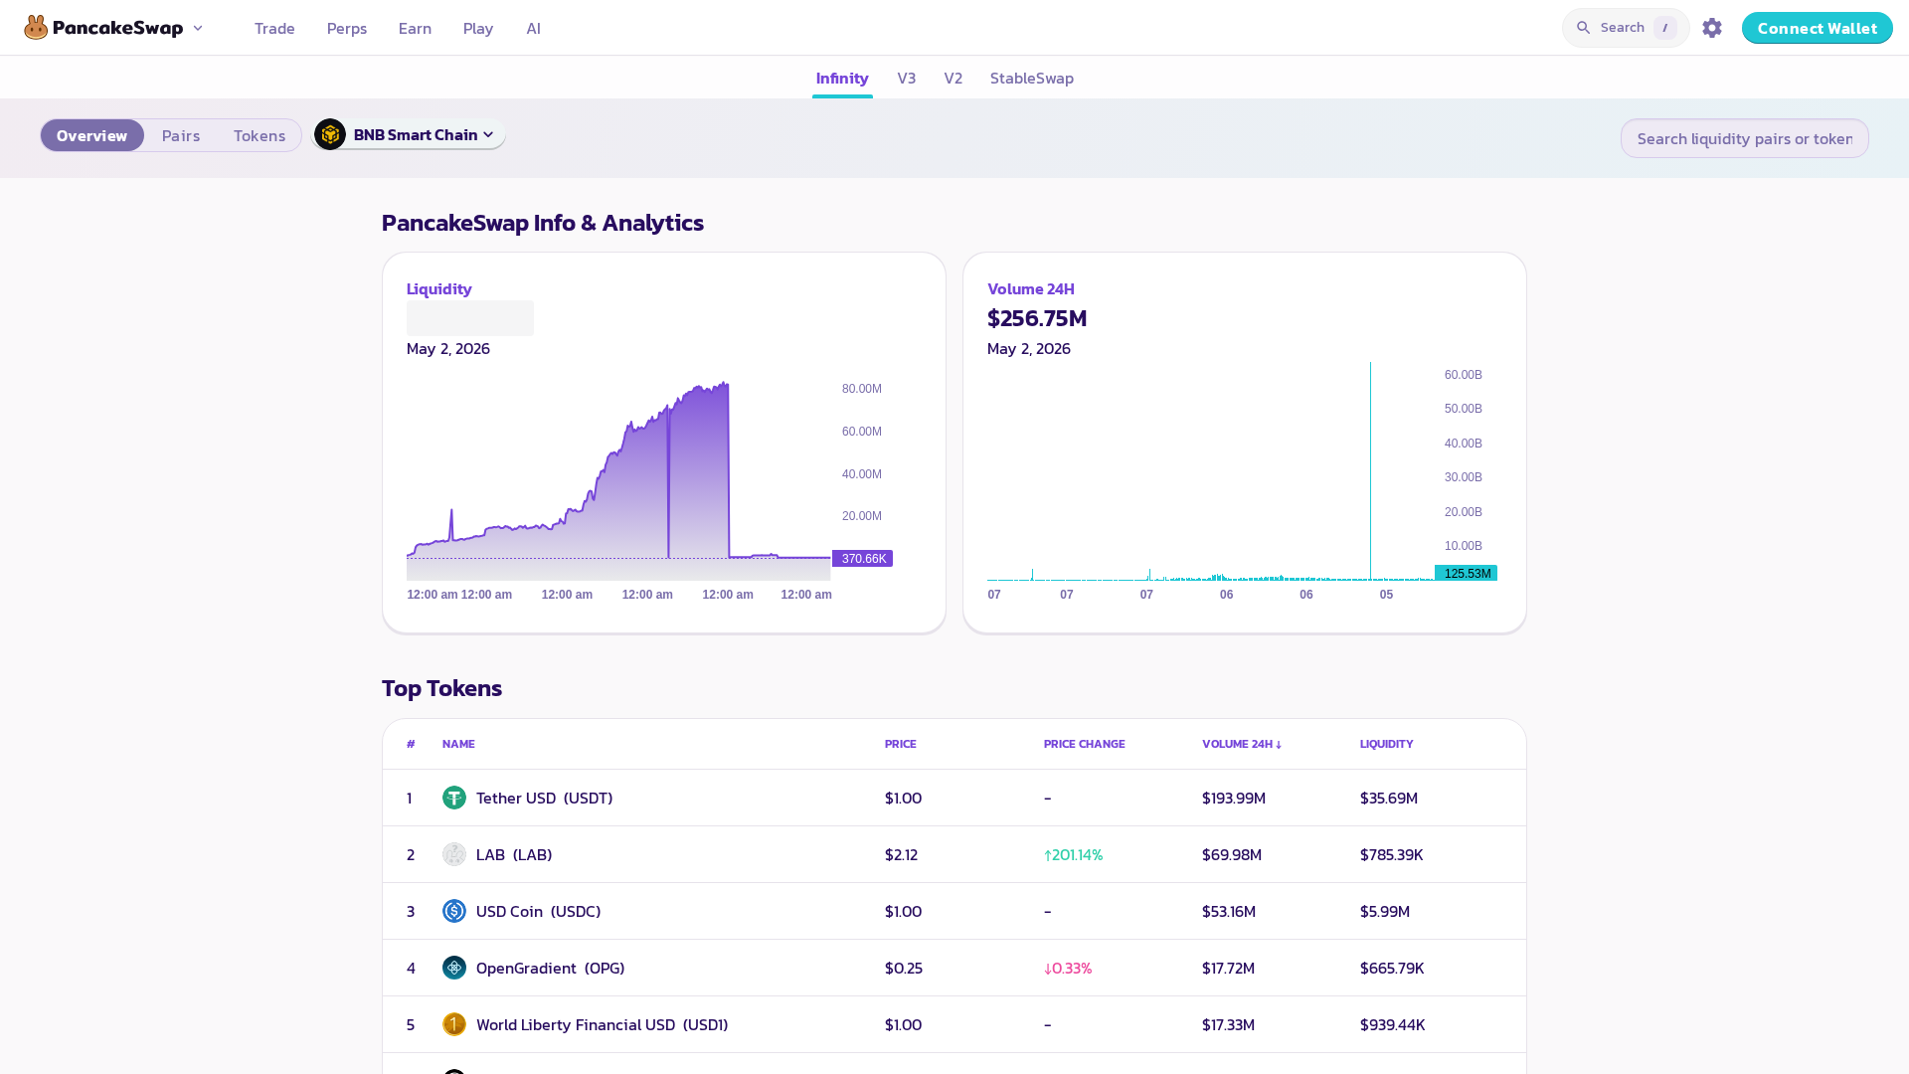Viewport: 1909px width, 1074px height.
Task: Click OpenGradient price value $0.25
Action: point(904,968)
